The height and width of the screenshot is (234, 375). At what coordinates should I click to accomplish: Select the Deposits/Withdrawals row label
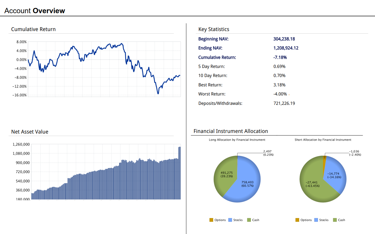pyautogui.click(x=220, y=103)
